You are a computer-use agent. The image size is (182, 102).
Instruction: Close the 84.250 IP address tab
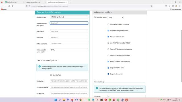[24, 2]
